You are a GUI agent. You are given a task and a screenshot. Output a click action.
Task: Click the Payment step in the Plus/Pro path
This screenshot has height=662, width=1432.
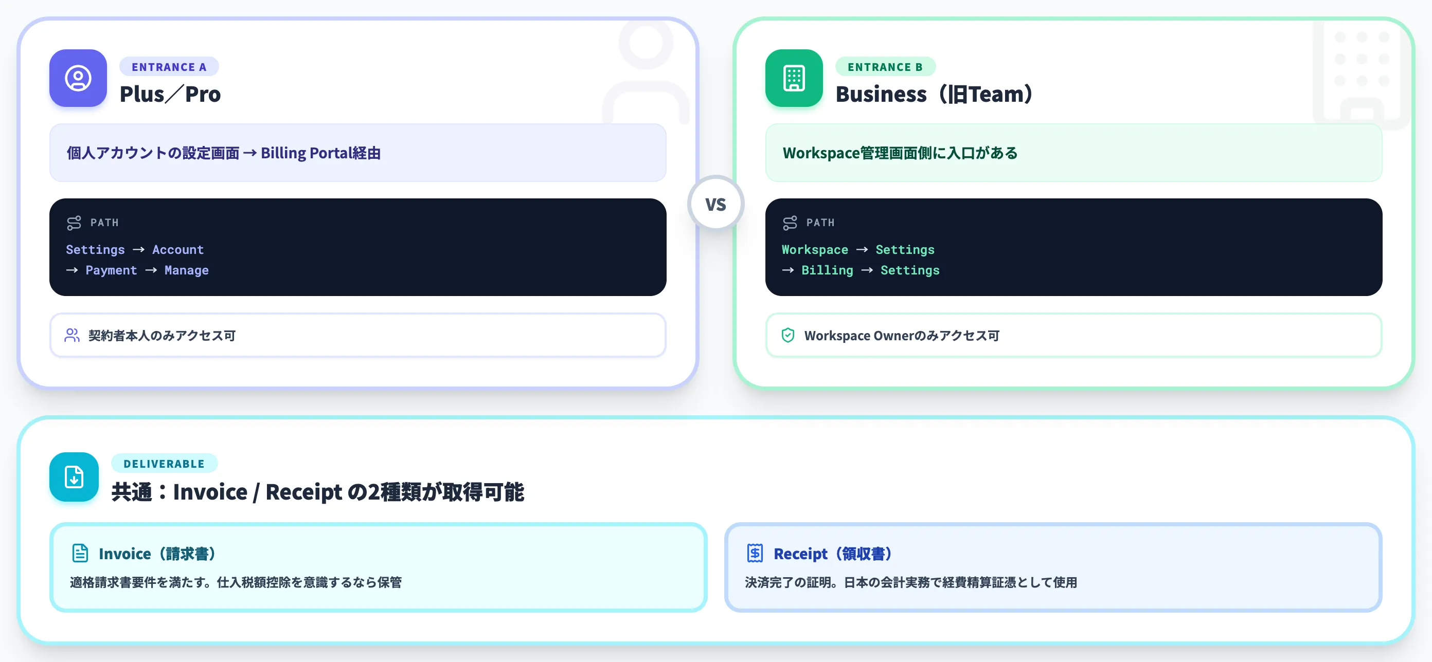coord(111,270)
